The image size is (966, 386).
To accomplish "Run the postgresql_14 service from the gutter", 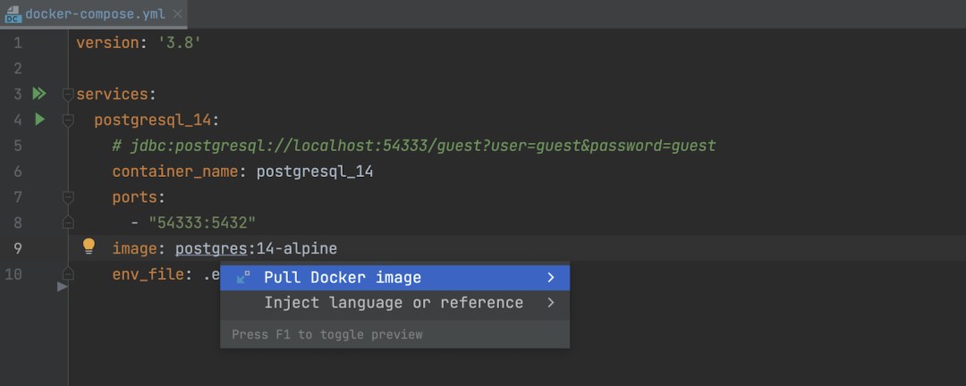I will (x=39, y=118).
